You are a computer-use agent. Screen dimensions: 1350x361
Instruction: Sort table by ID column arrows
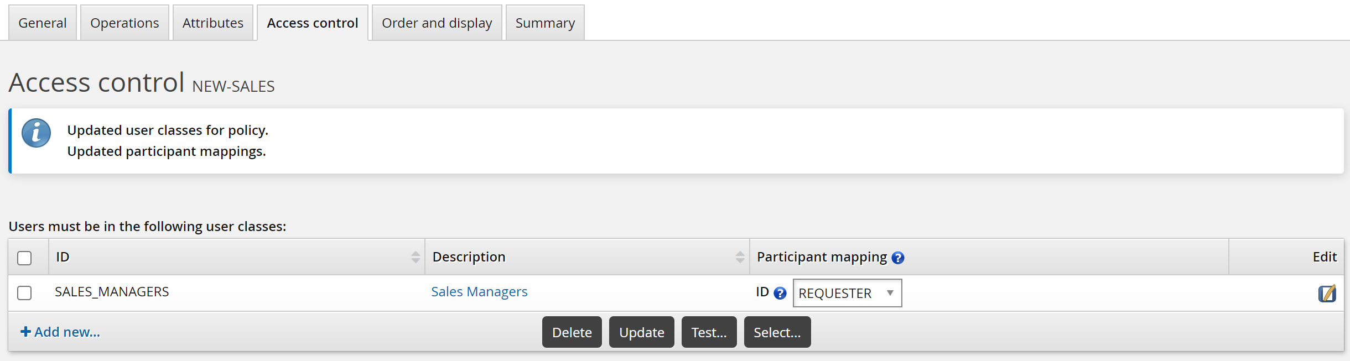click(x=416, y=257)
